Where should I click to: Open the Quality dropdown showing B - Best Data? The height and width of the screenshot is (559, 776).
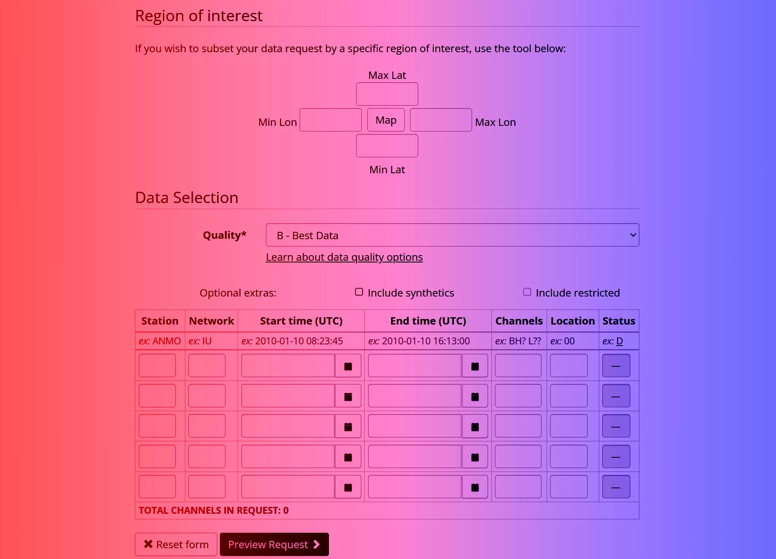pyautogui.click(x=452, y=235)
